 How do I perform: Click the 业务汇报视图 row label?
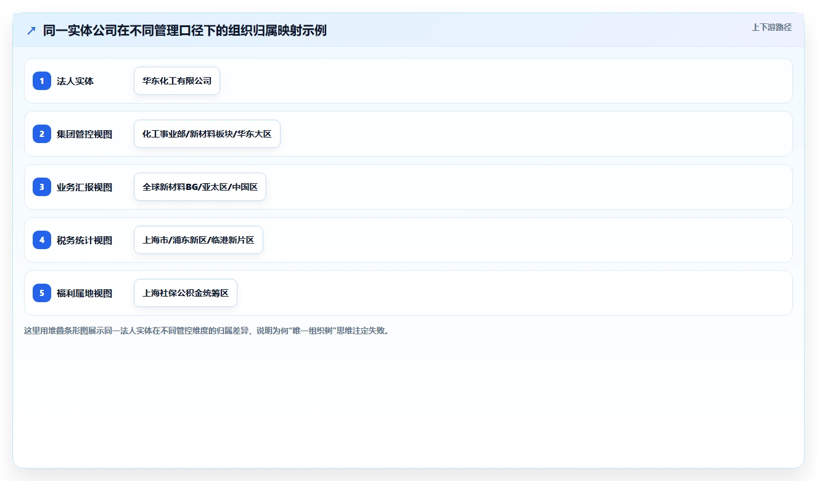click(84, 187)
